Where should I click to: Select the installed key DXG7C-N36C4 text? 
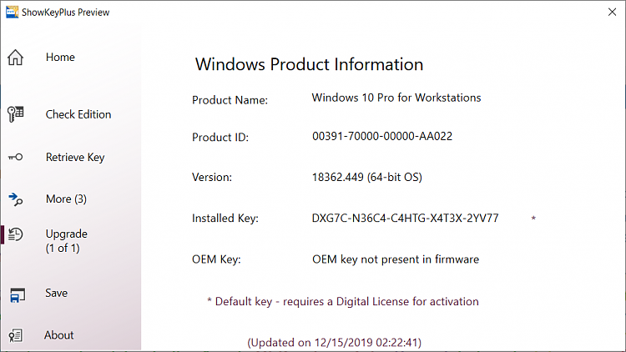[405, 218]
